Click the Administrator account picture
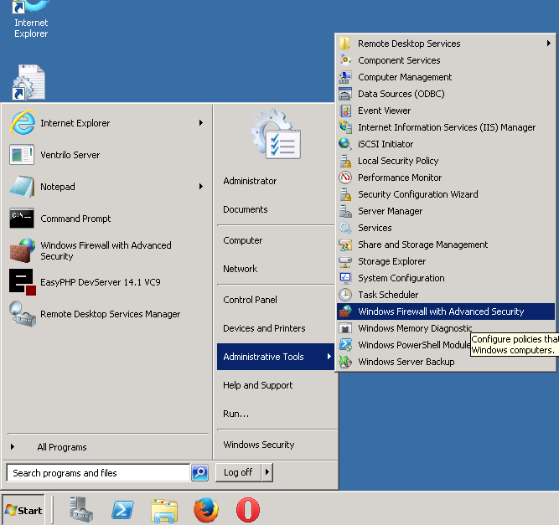Image resolution: width=559 pixels, height=525 pixels. coord(276,134)
